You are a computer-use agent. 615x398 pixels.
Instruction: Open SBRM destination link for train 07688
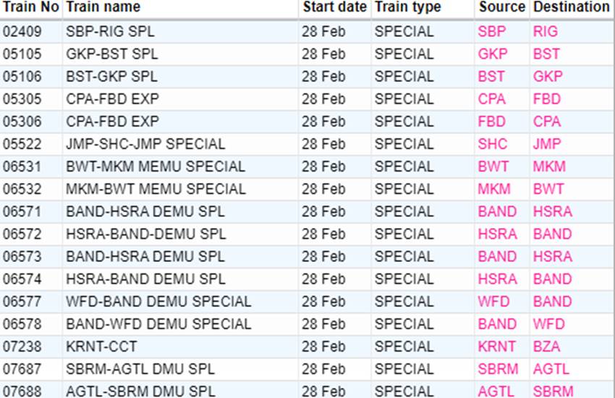[x=553, y=391]
